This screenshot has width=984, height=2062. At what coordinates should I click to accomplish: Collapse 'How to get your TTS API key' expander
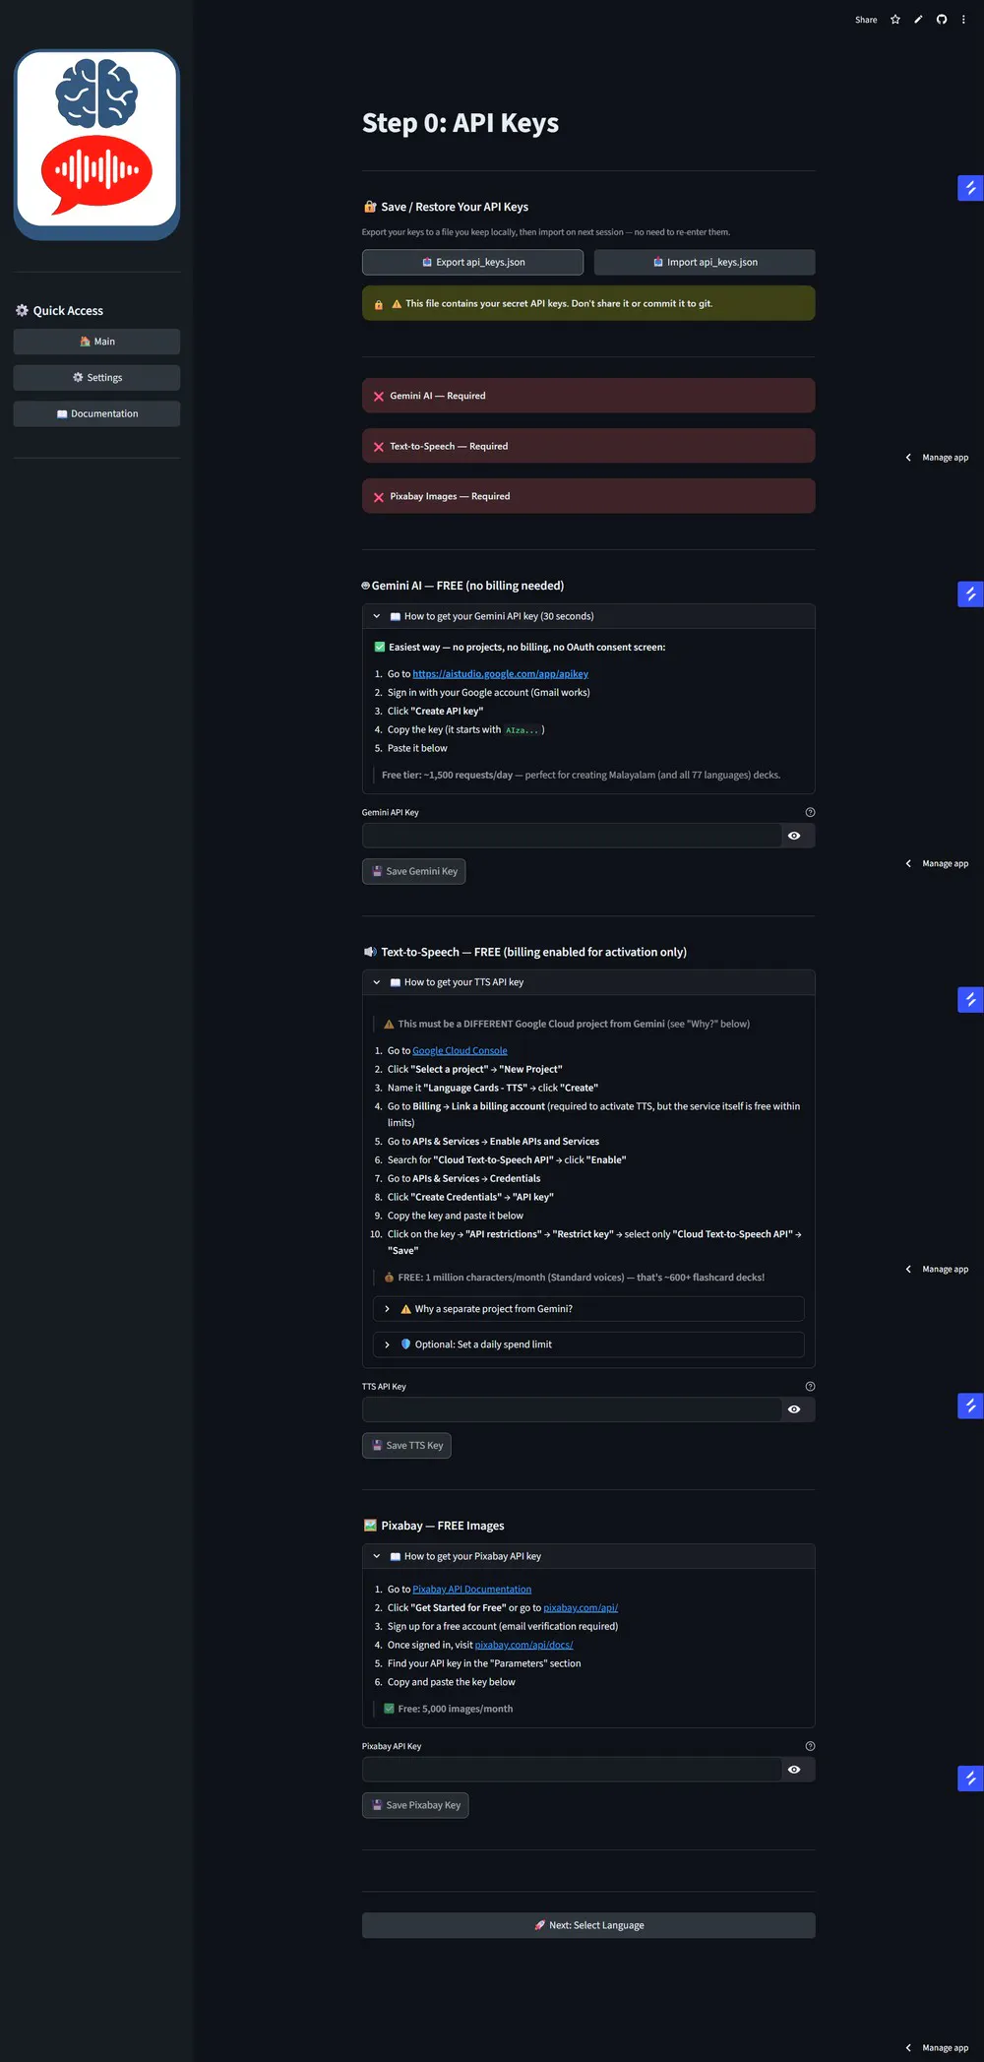588,982
